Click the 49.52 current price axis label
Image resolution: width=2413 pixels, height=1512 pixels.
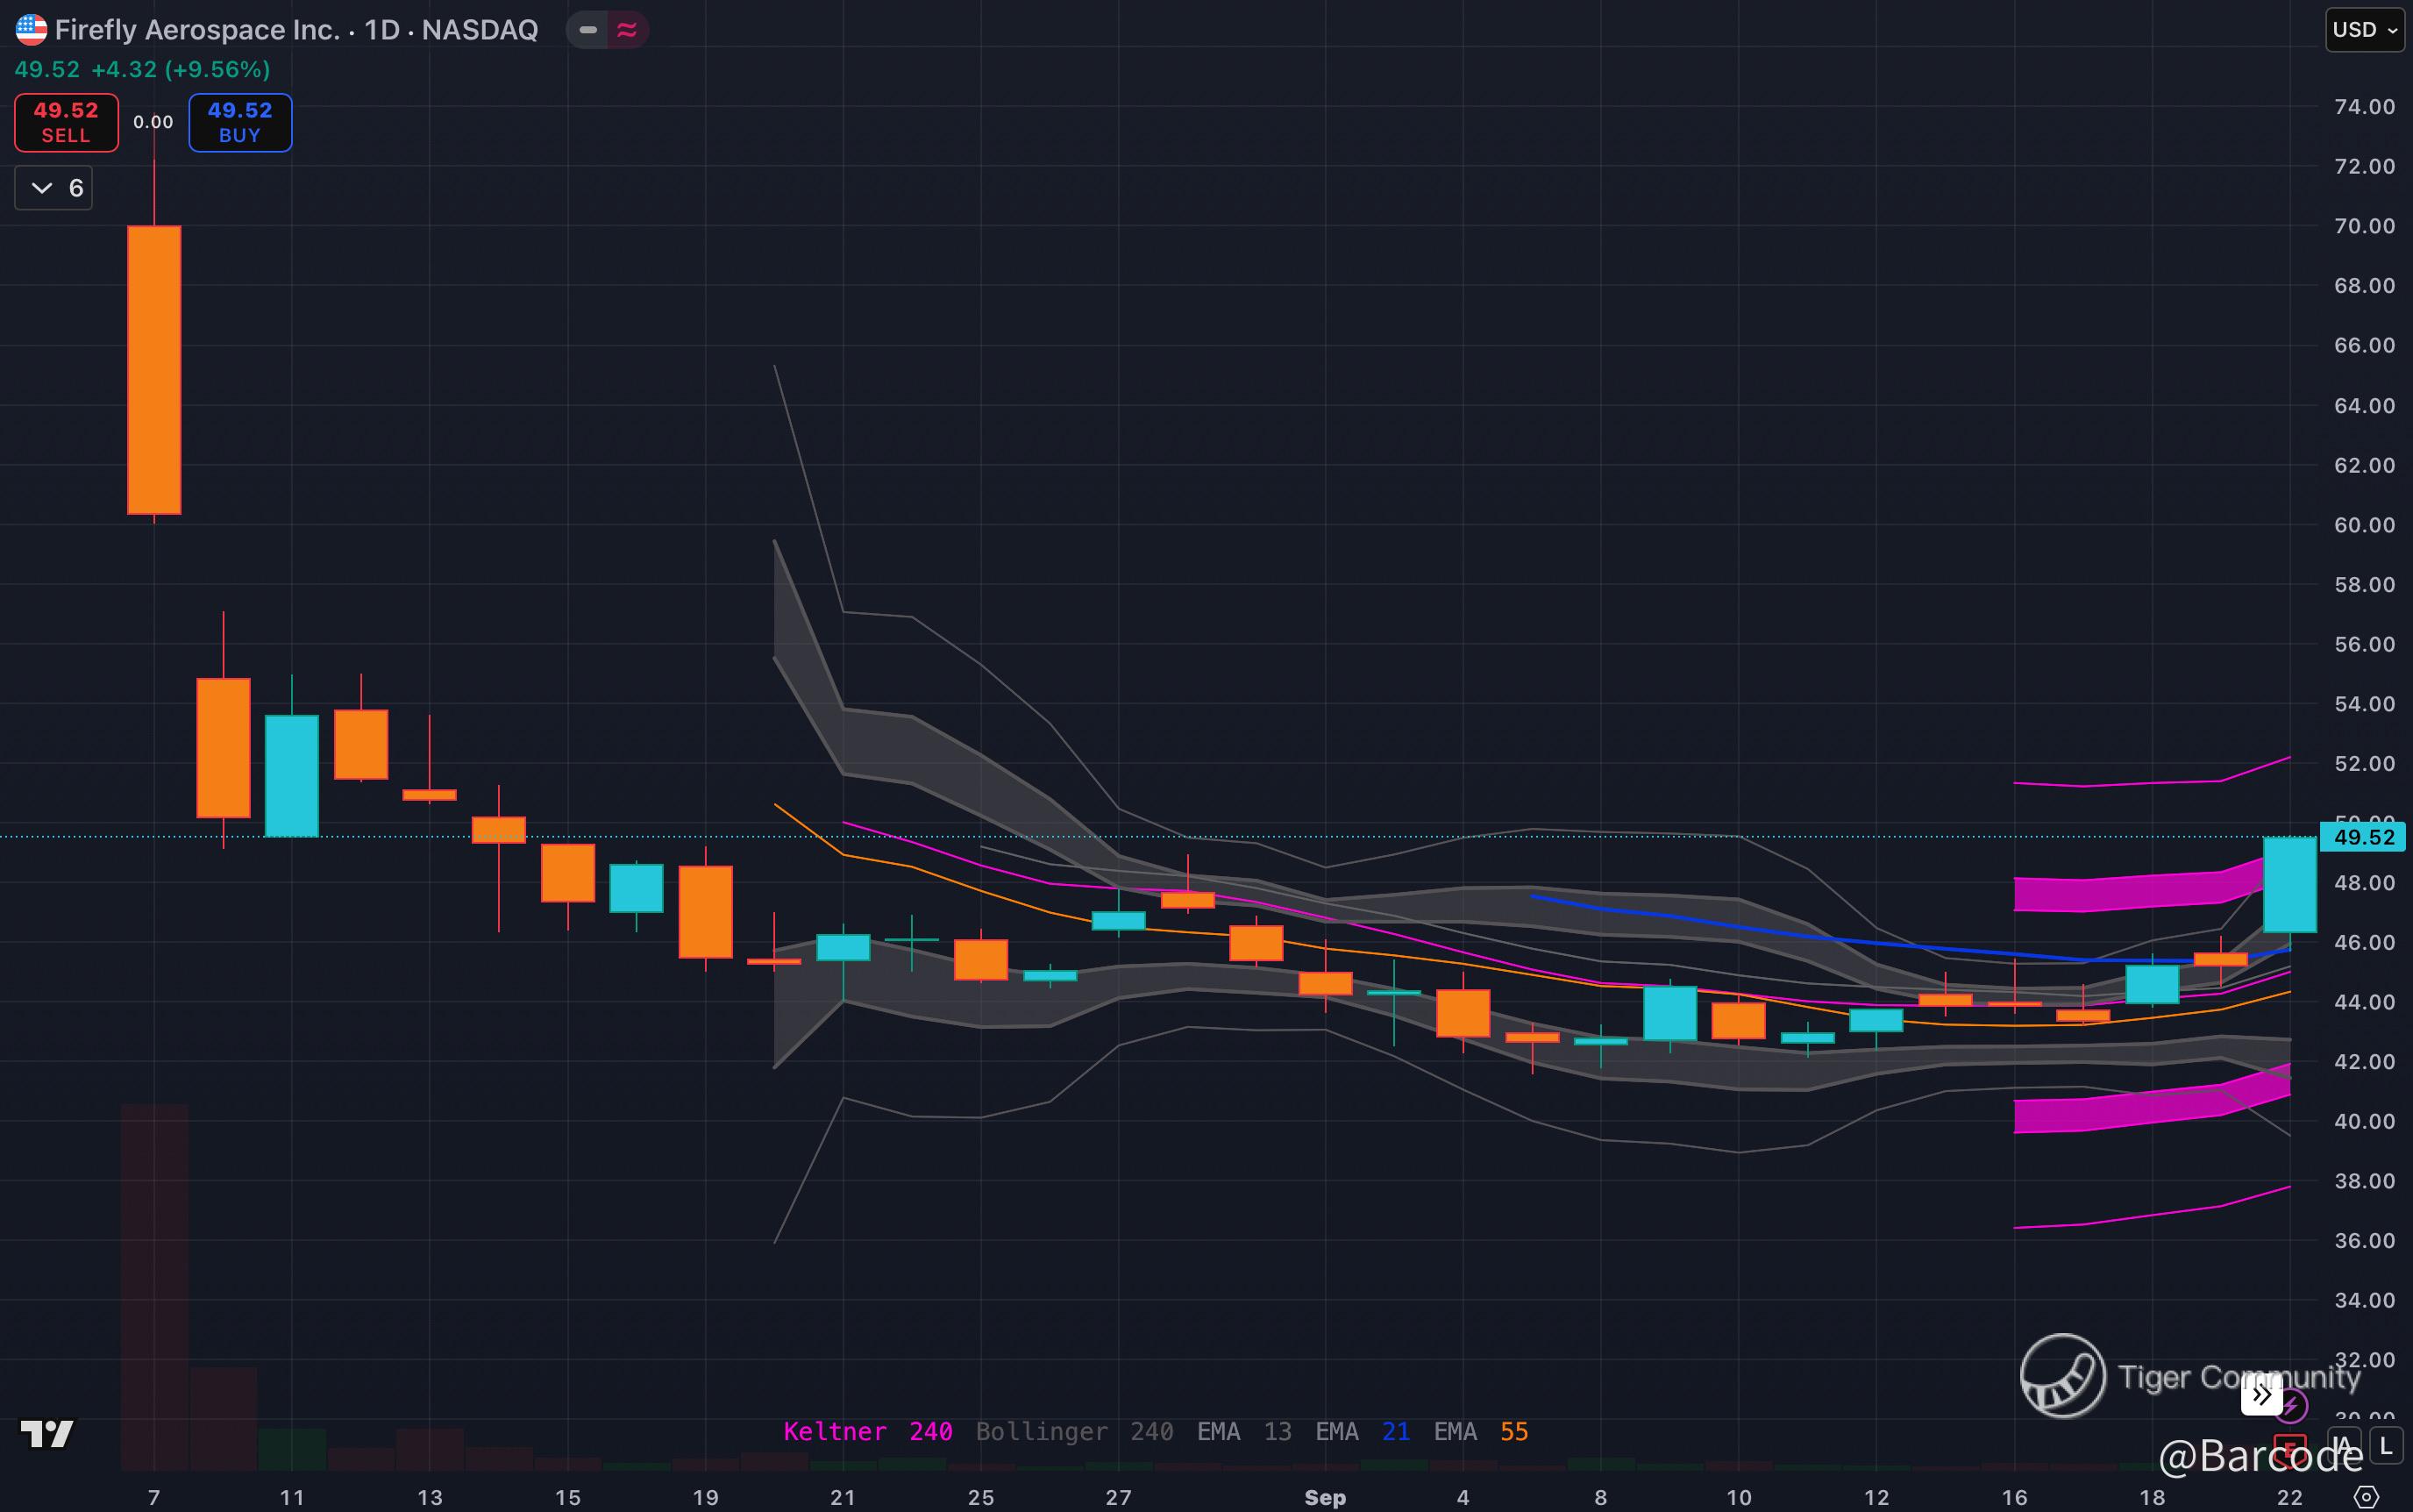click(x=2362, y=837)
